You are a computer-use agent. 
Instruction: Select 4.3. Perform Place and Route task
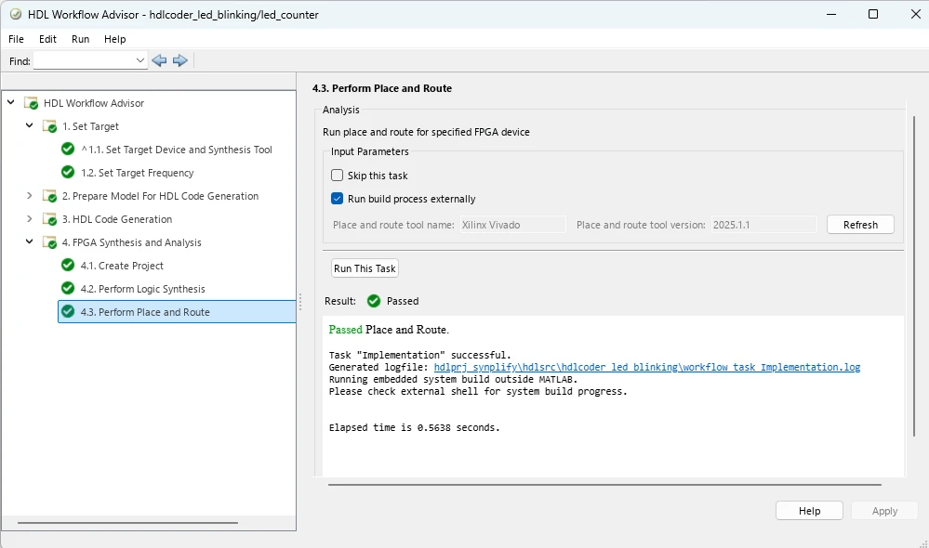coord(177,312)
